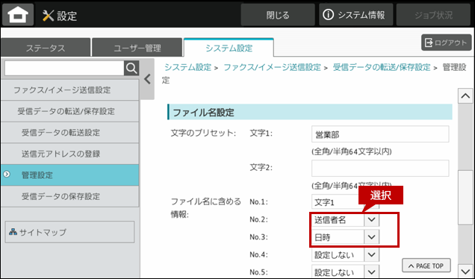Open ファクス/イメージ送信設定 in sidebar
The image size is (475, 279).
click(x=69, y=90)
